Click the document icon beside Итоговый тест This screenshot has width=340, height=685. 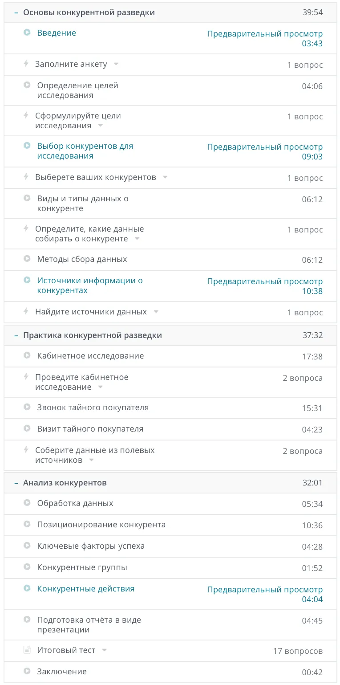coord(27,650)
